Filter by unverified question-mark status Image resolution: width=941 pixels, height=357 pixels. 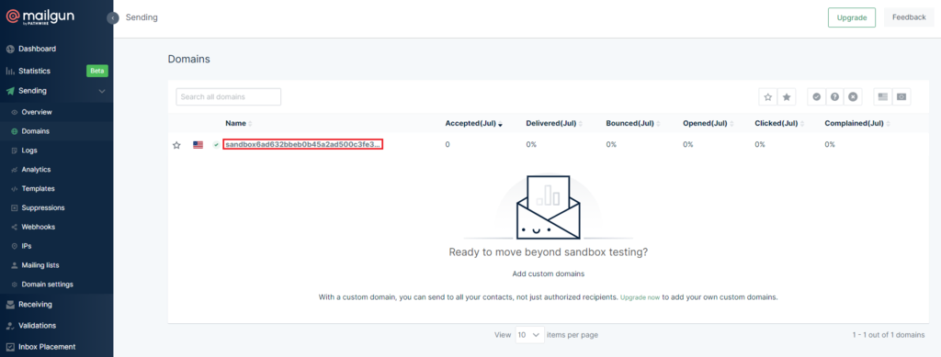click(x=834, y=97)
